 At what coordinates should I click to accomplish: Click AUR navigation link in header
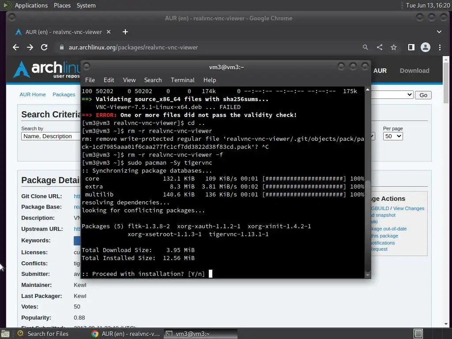pos(380,71)
